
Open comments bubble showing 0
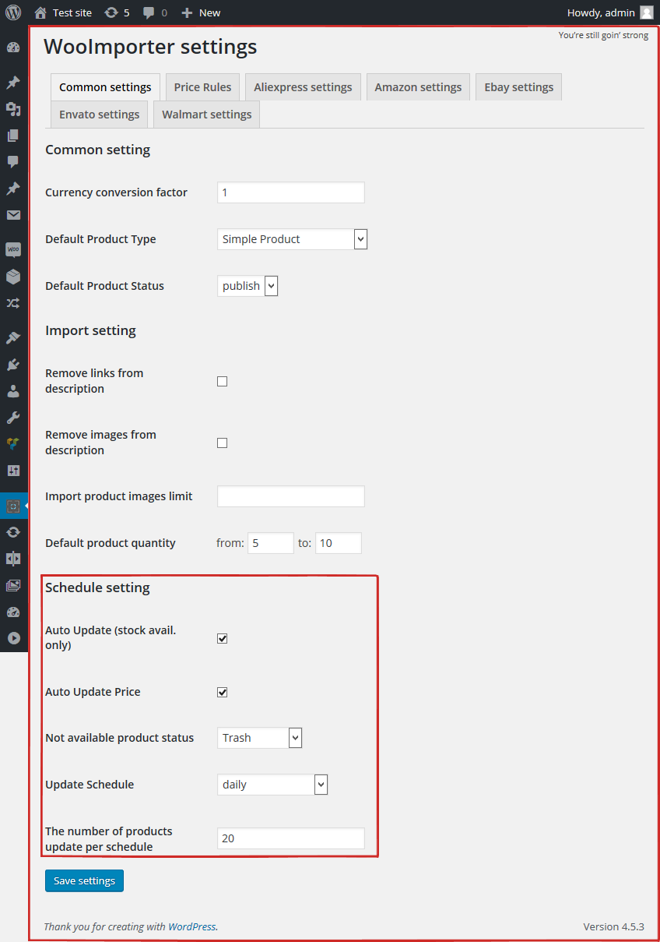pos(155,12)
